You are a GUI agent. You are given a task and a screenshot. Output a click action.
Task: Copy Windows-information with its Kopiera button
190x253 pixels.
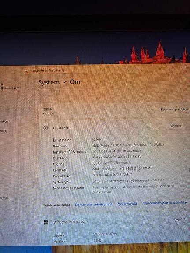pos(179,219)
